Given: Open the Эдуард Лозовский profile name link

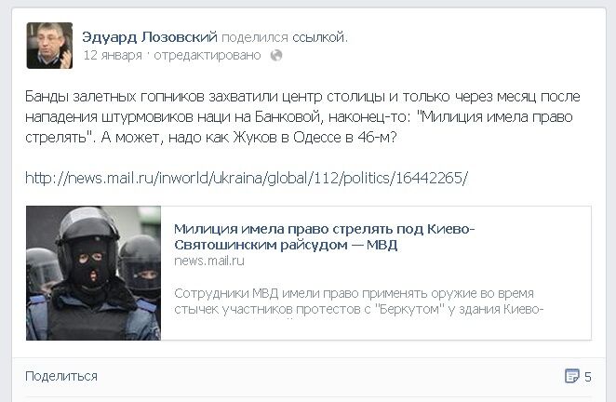Looking at the screenshot, I should pyautogui.click(x=150, y=37).
